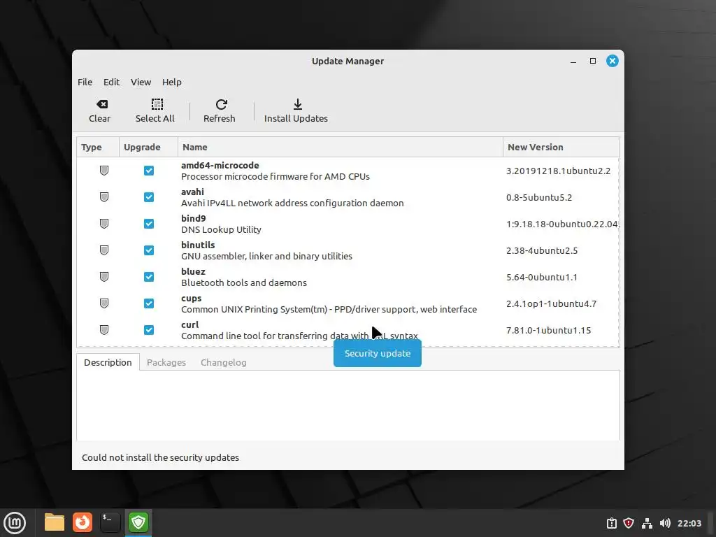Image resolution: width=716 pixels, height=537 pixels.
Task: Select the bluez Bluetooth tools row
Action: [x=244, y=277]
